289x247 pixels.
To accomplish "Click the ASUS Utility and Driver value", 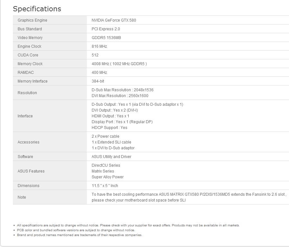I will 111,157.
